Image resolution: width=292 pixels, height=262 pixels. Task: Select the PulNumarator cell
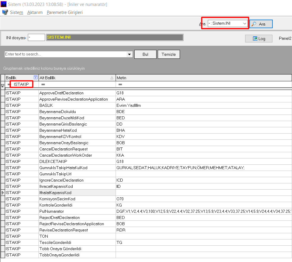click(77, 211)
